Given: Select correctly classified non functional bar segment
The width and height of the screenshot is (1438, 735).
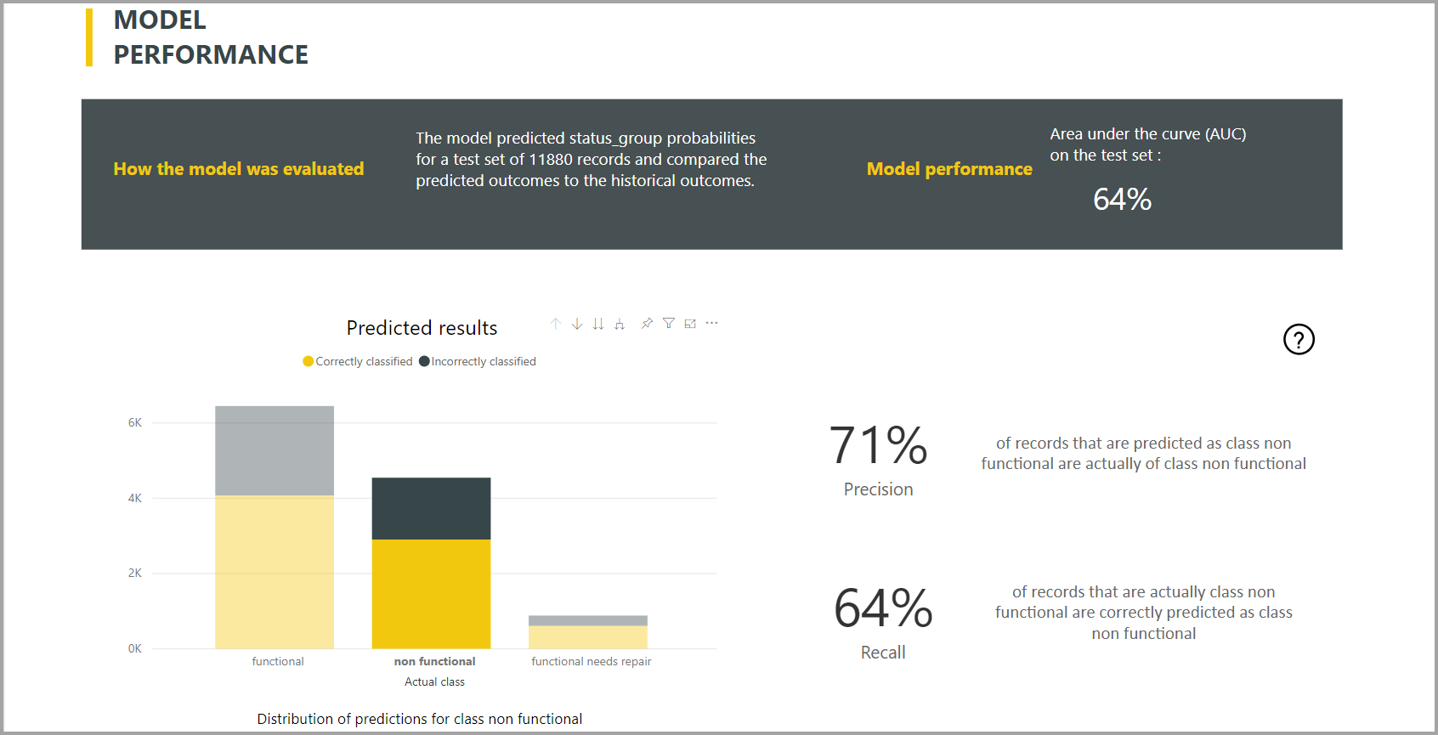Looking at the screenshot, I should pyautogui.click(x=431, y=594).
